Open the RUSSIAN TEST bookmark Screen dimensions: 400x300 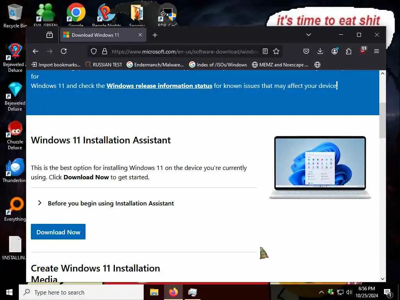(104, 65)
